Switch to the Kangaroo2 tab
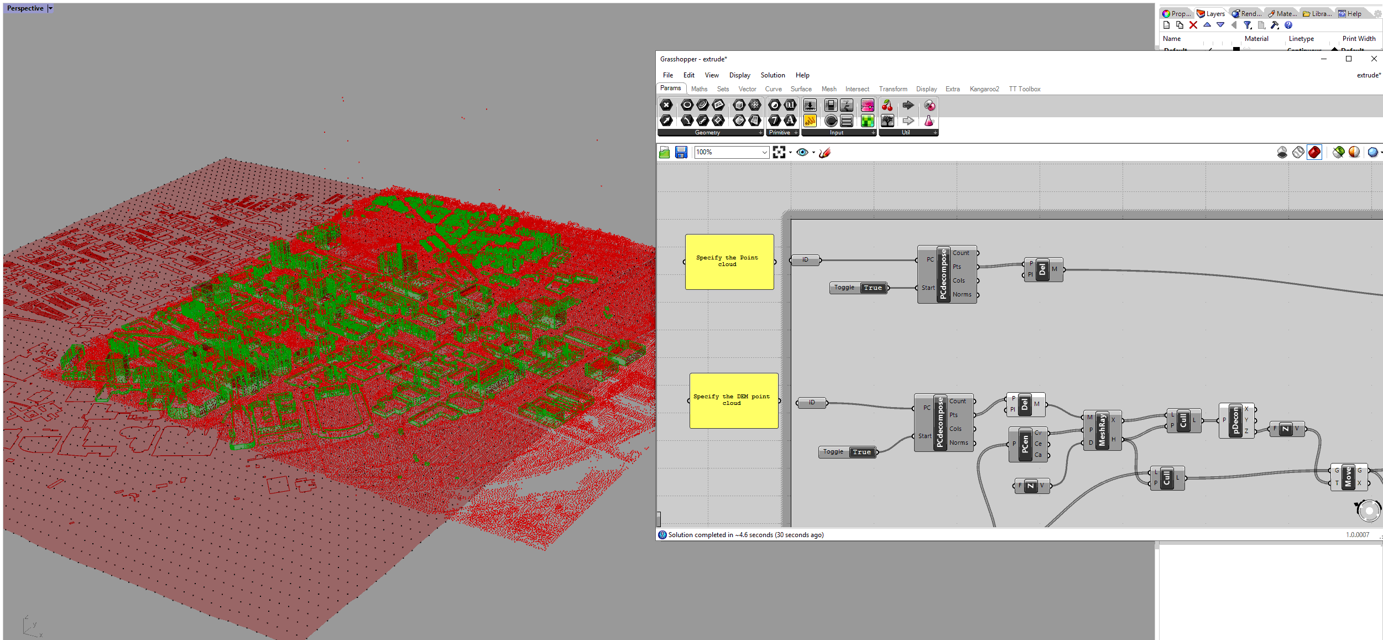 (984, 89)
